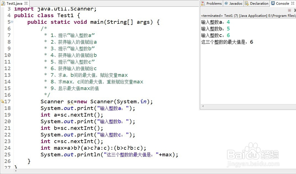Click the greyed Terminate square in Console toolbar

(289, 10)
